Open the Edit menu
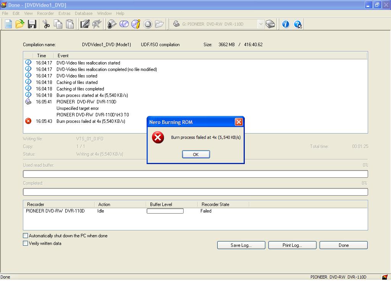This screenshot has height=293, width=391. click(x=16, y=13)
